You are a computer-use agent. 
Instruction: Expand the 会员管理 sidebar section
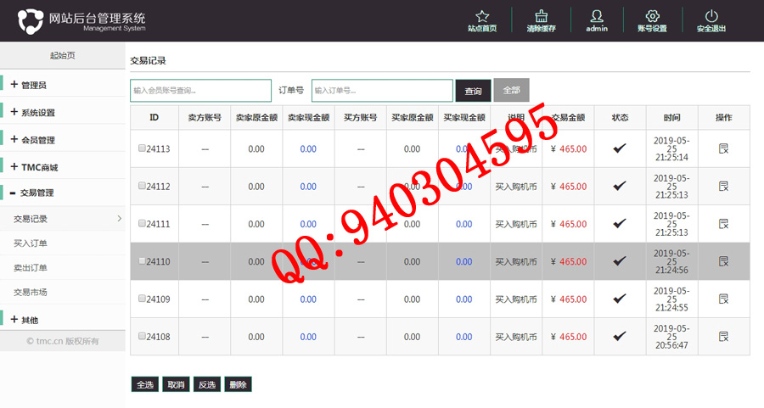pyautogui.click(x=37, y=140)
